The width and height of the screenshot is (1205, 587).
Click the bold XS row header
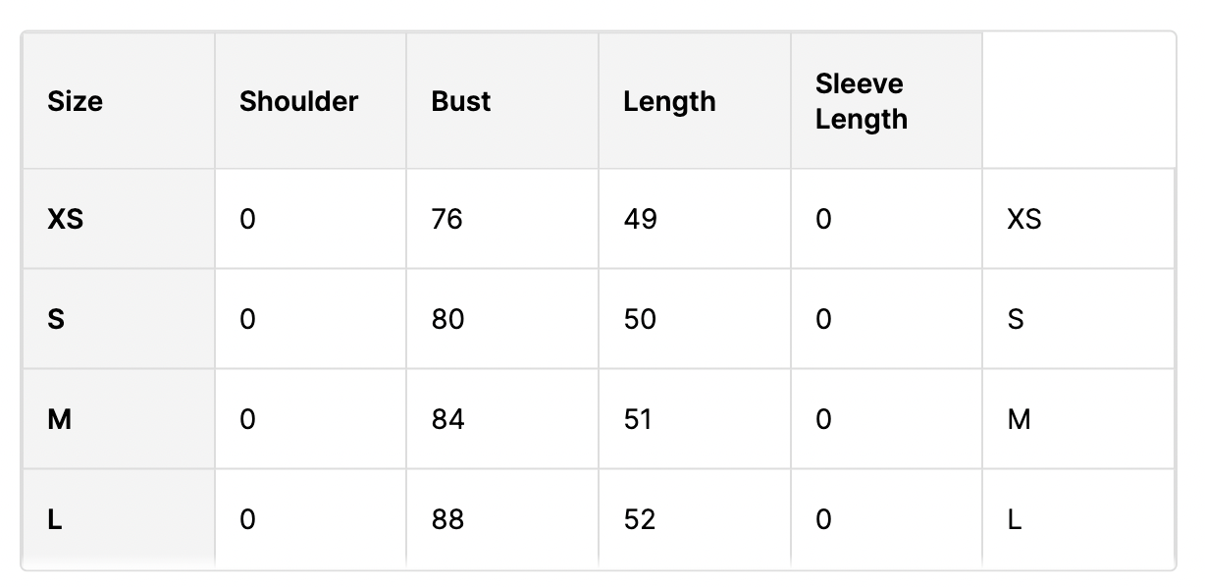coord(65,219)
